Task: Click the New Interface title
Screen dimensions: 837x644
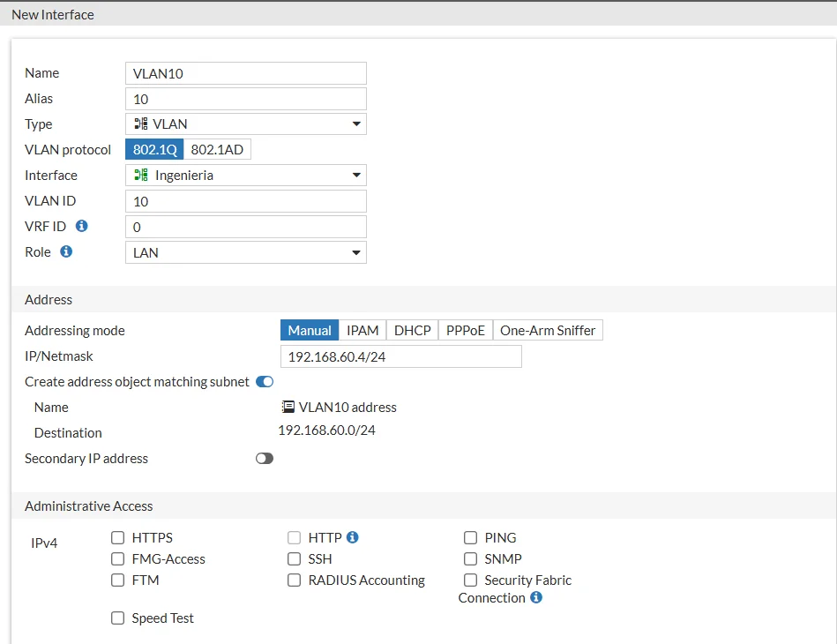Action: point(53,14)
